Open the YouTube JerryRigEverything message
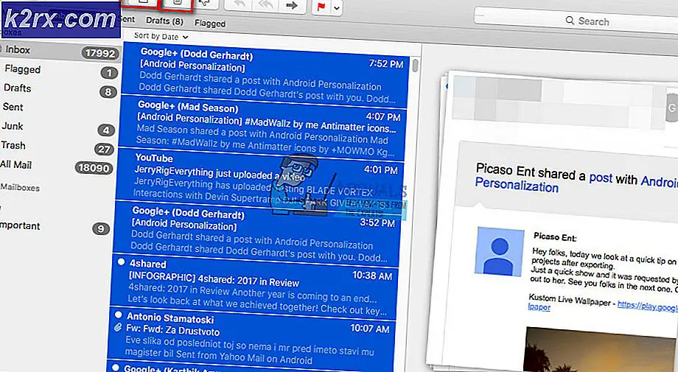Screen dimensions: 678x372 pos(259,180)
